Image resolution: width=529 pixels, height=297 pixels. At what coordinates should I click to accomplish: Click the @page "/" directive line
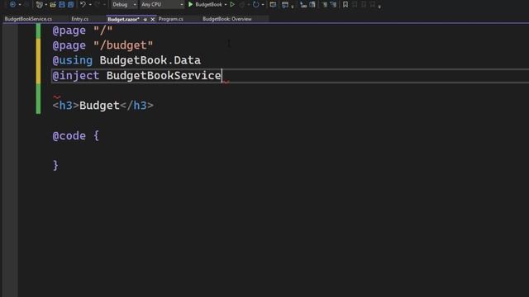[x=83, y=31]
